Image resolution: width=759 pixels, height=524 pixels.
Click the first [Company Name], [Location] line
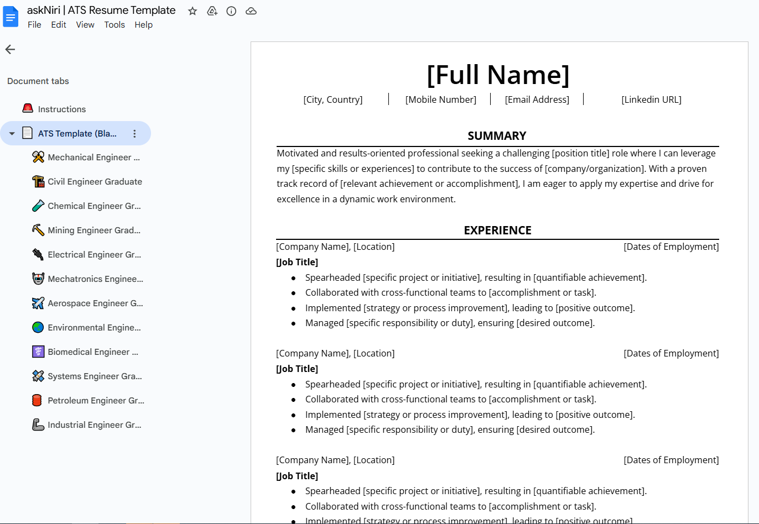coord(335,247)
